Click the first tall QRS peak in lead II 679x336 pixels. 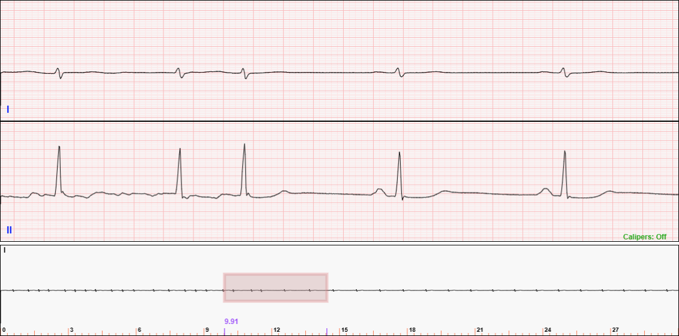click(59, 148)
